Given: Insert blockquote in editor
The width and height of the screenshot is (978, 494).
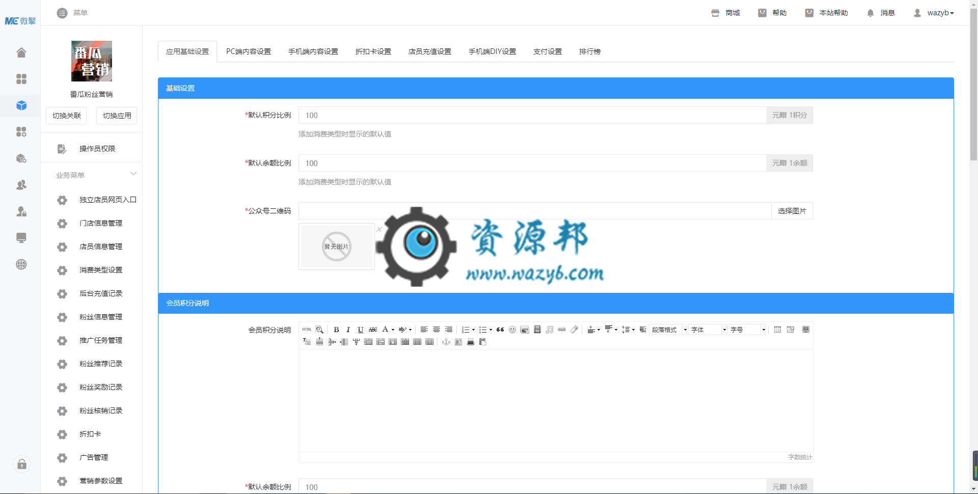Looking at the screenshot, I should [500, 330].
